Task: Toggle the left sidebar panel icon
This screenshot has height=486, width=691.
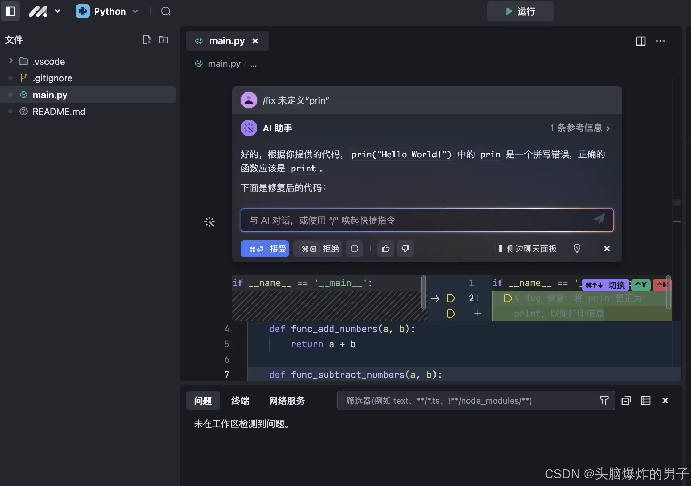Action: coord(10,11)
